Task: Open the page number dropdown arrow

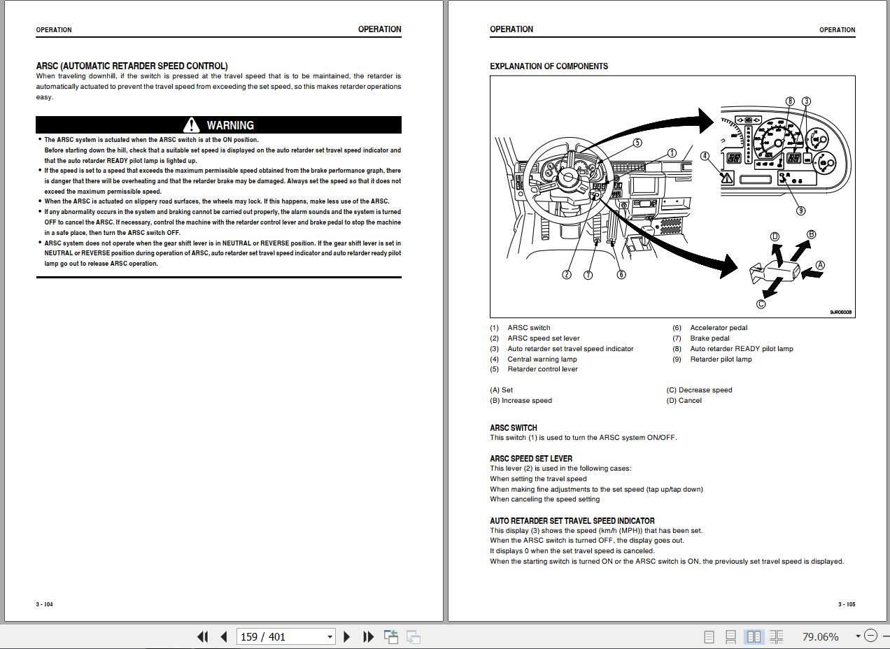Action: [x=330, y=636]
